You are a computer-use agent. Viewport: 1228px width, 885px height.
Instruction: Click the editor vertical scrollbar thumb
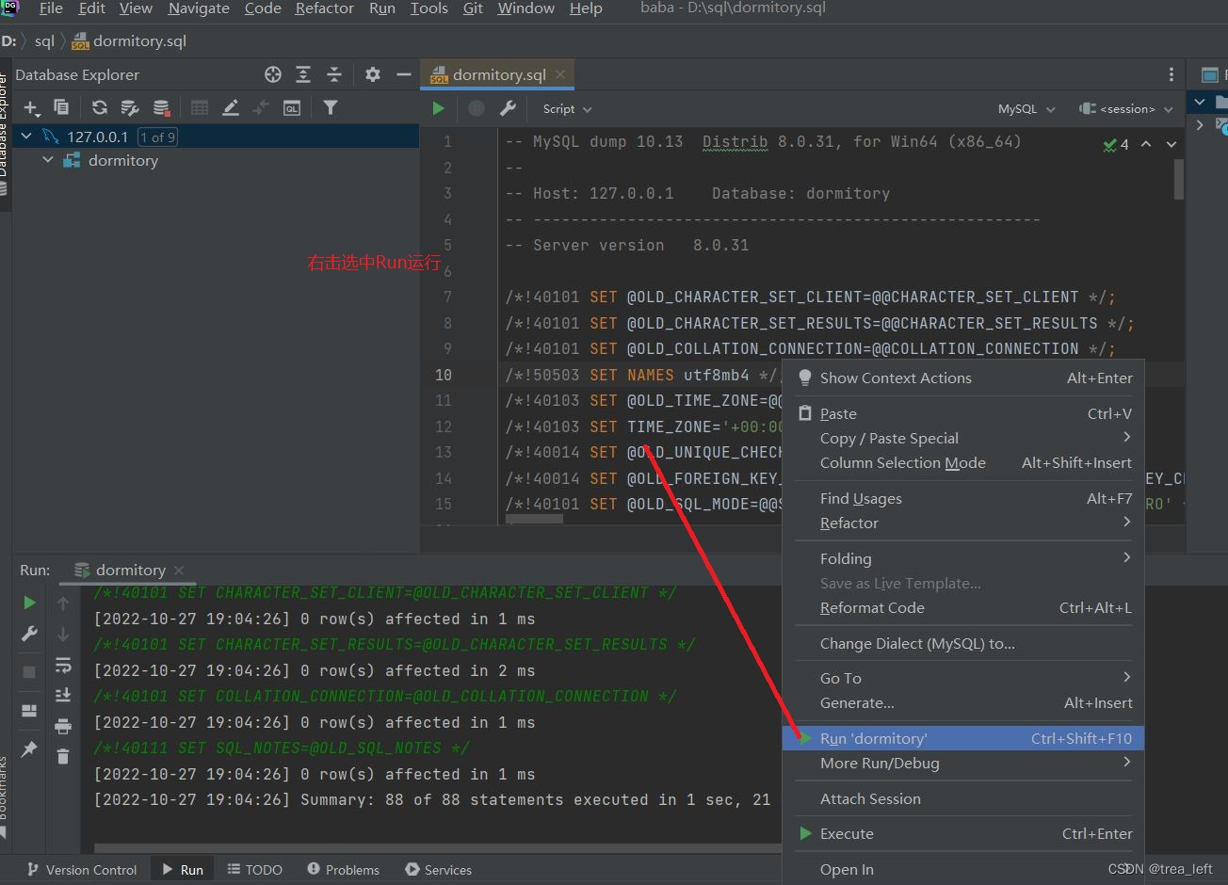point(1179,179)
